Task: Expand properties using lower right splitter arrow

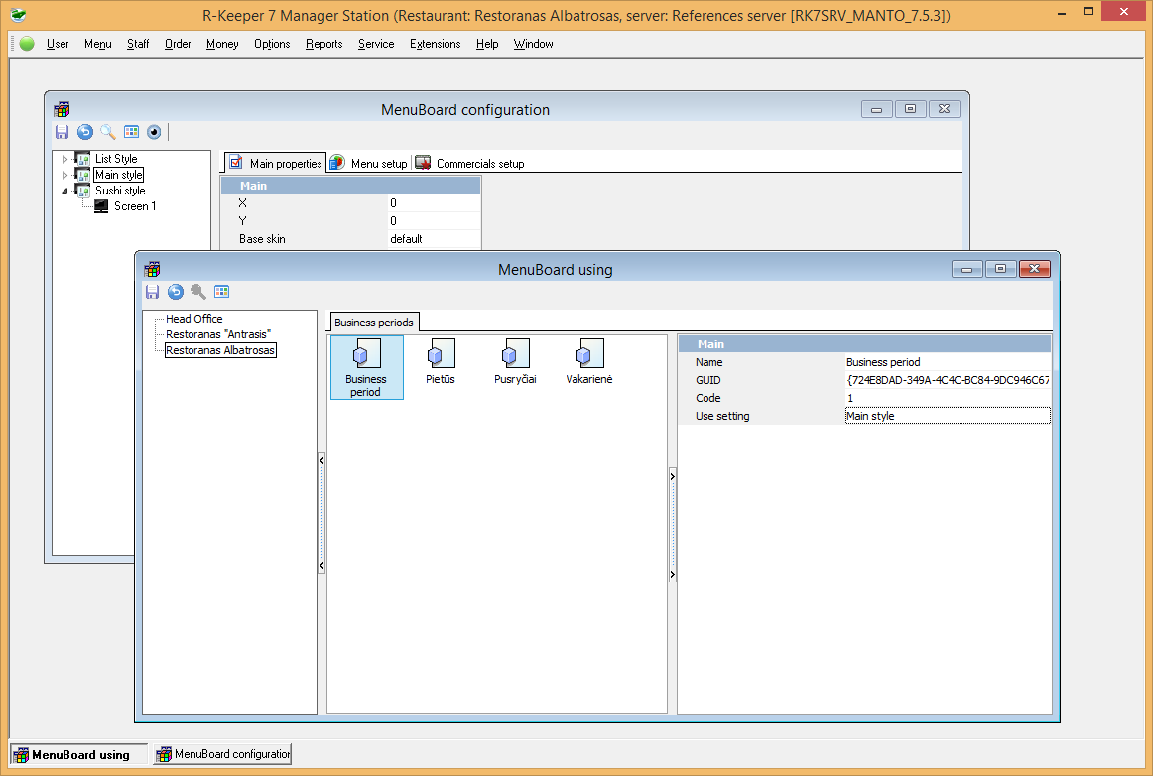Action: pos(672,574)
